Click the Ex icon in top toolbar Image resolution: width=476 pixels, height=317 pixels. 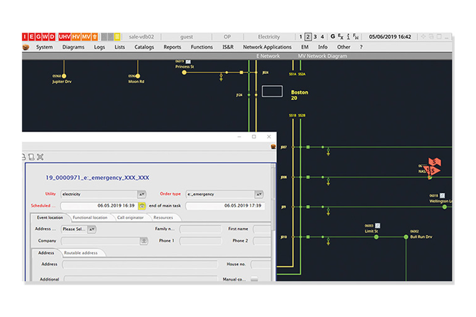[x=340, y=37]
